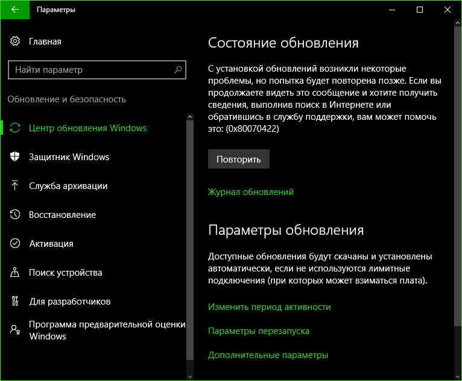462x381 pixels.
Task: Click the Повторить button
Action: [239, 159]
